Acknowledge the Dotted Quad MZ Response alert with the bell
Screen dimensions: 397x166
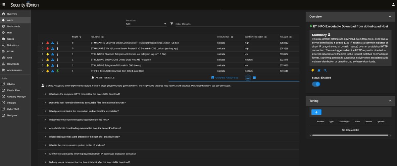point(48,60)
